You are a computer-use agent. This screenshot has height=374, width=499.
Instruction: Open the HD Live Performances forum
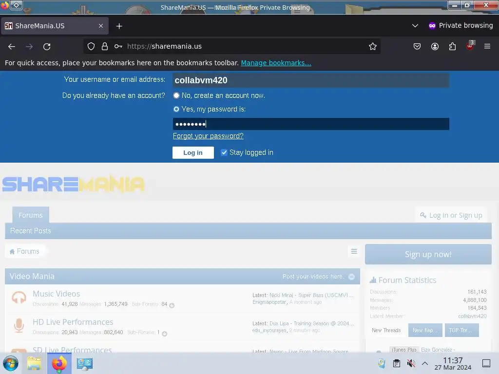tap(73, 322)
